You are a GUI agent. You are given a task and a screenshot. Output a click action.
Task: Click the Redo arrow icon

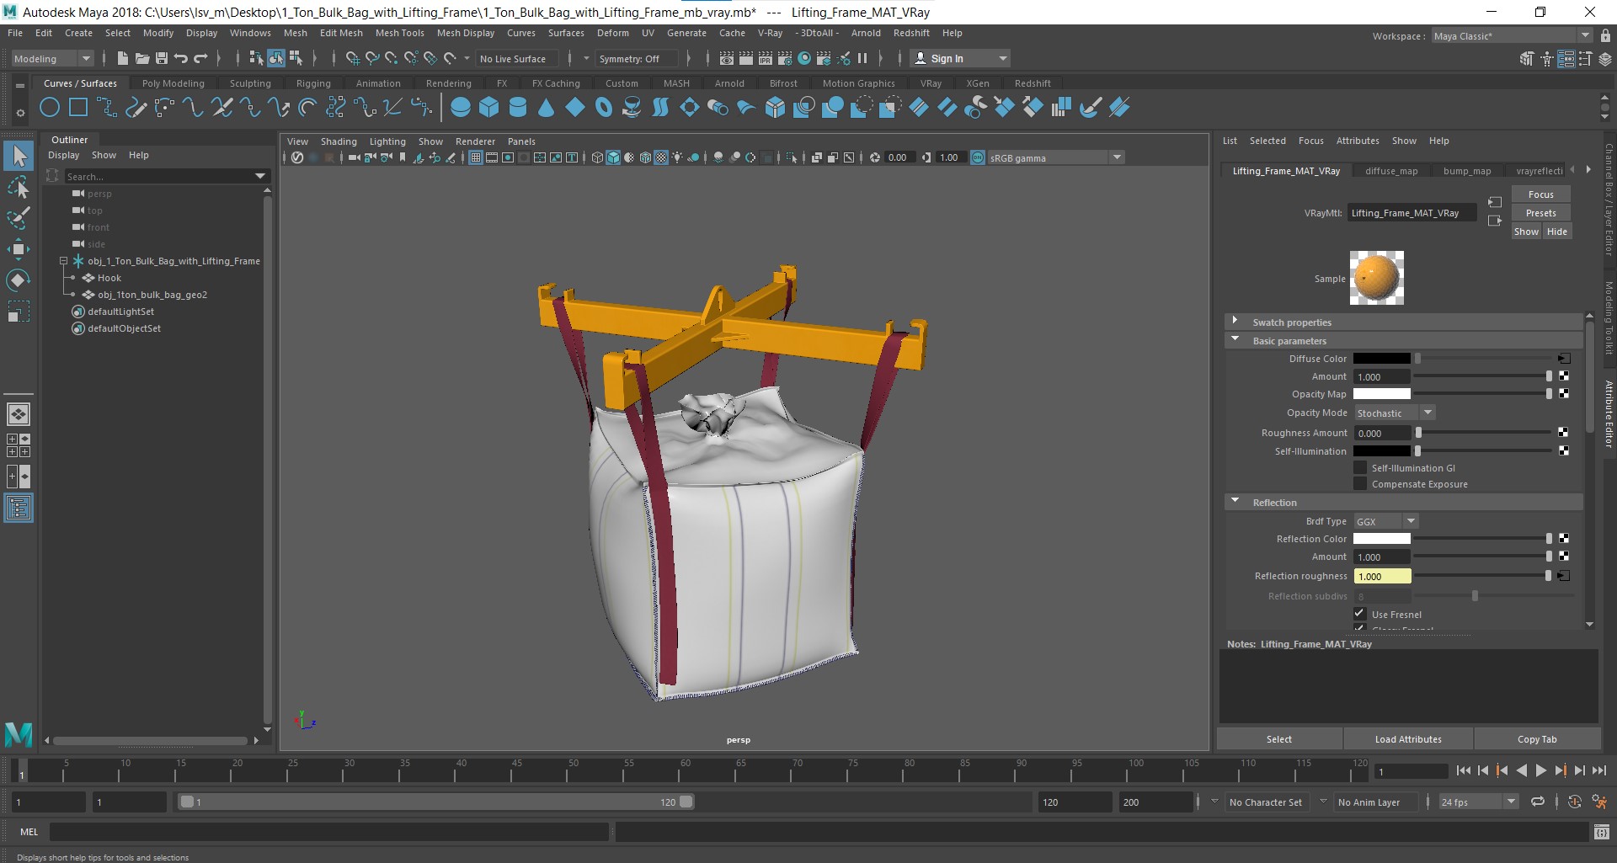coord(201,58)
